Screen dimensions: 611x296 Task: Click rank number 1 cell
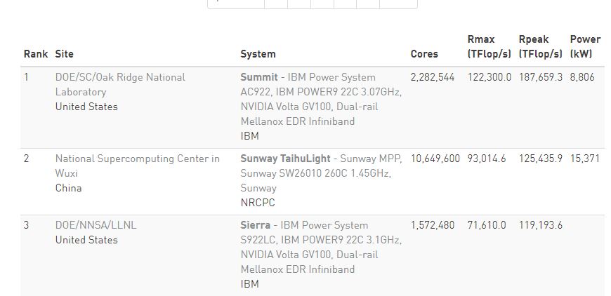coord(26,77)
